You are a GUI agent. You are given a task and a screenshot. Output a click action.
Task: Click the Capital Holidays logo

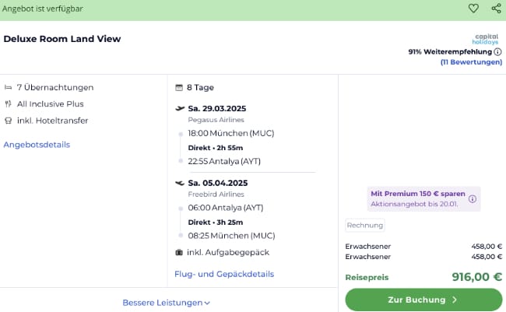(x=487, y=39)
